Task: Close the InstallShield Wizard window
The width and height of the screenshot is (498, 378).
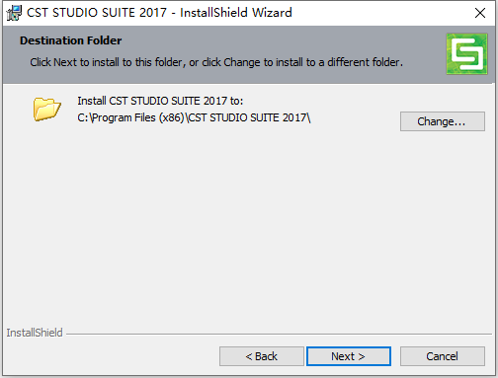Action: 480,13
